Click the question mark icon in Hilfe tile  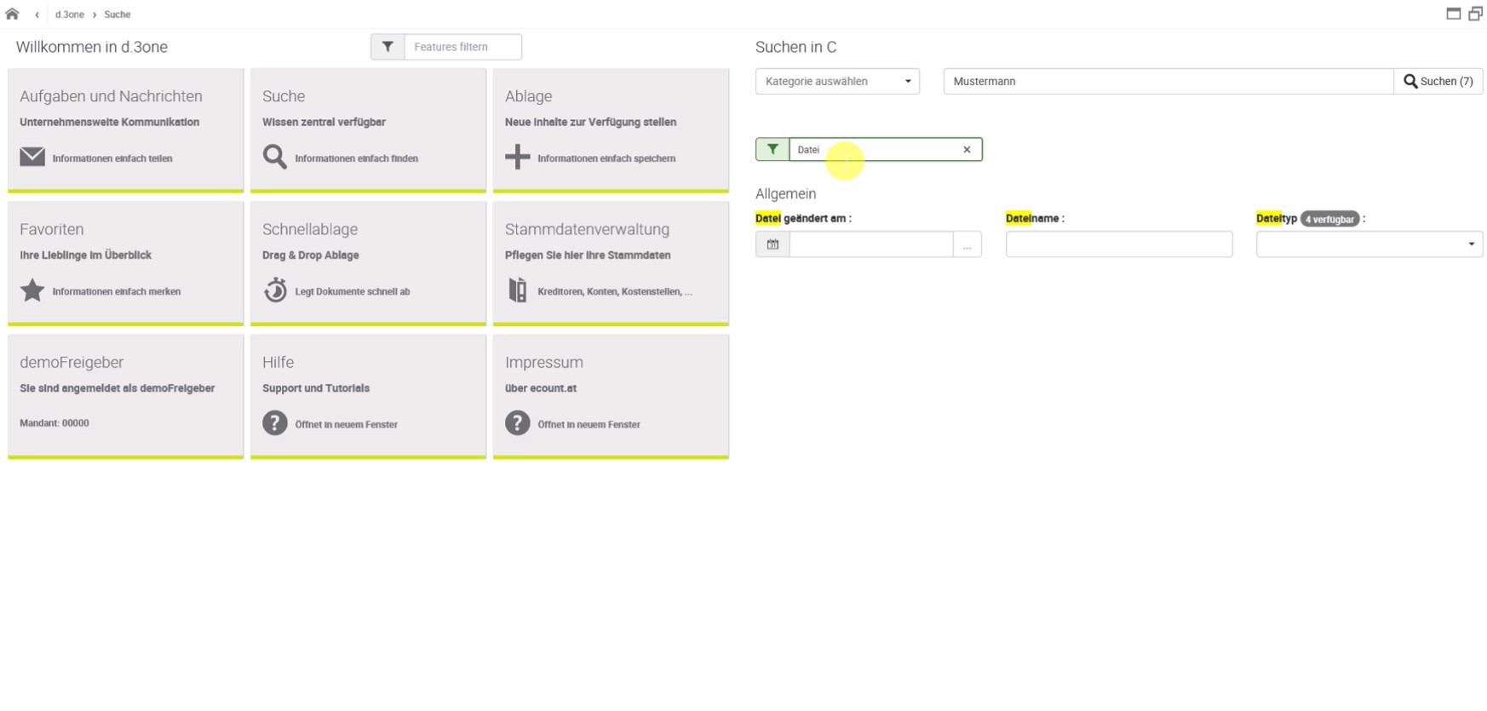point(275,423)
